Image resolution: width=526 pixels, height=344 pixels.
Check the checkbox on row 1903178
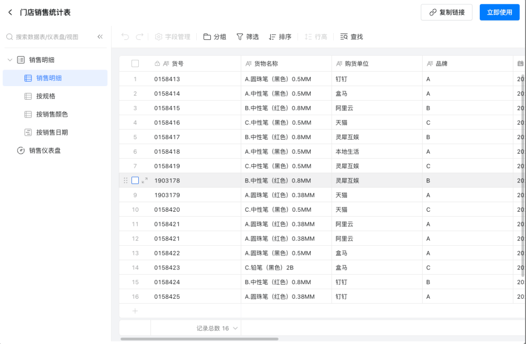pos(135,181)
